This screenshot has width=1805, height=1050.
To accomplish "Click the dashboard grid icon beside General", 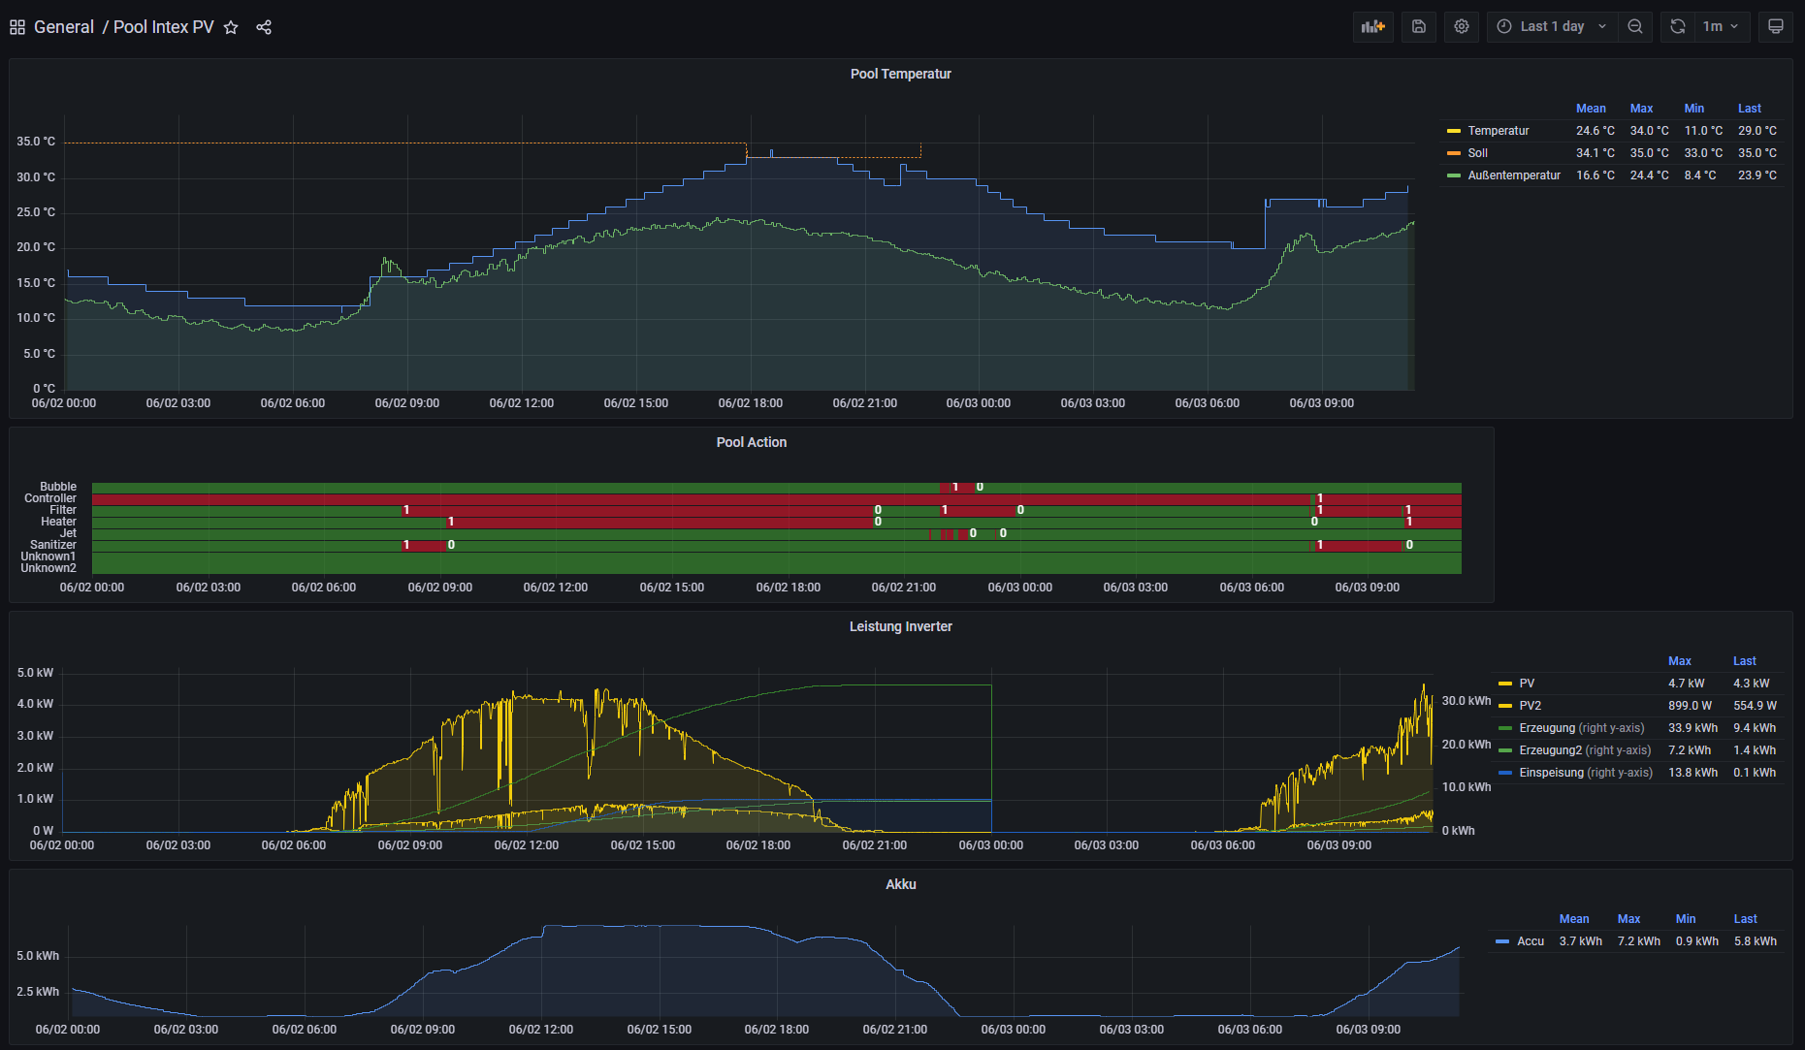I will click(17, 27).
